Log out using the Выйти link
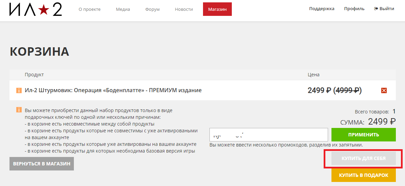The image size is (405, 186). [384, 9]
